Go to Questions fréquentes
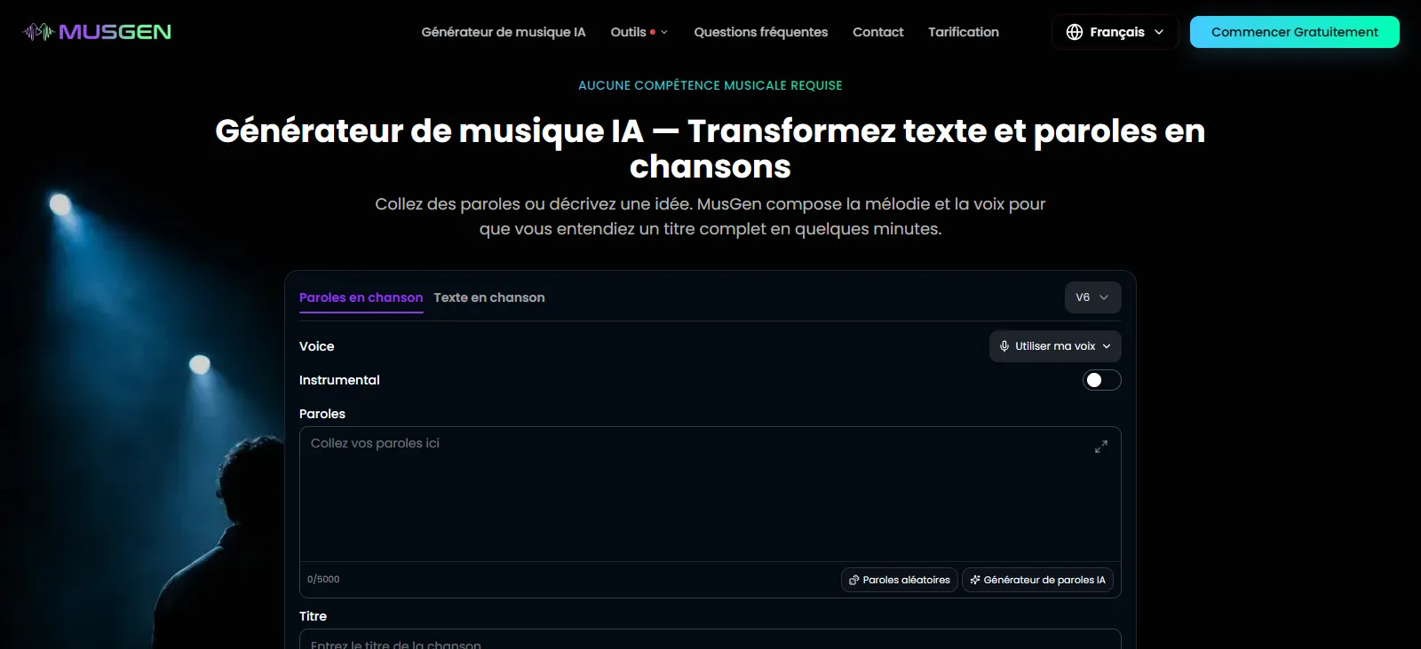1421x649 pixels. point(761,32)
